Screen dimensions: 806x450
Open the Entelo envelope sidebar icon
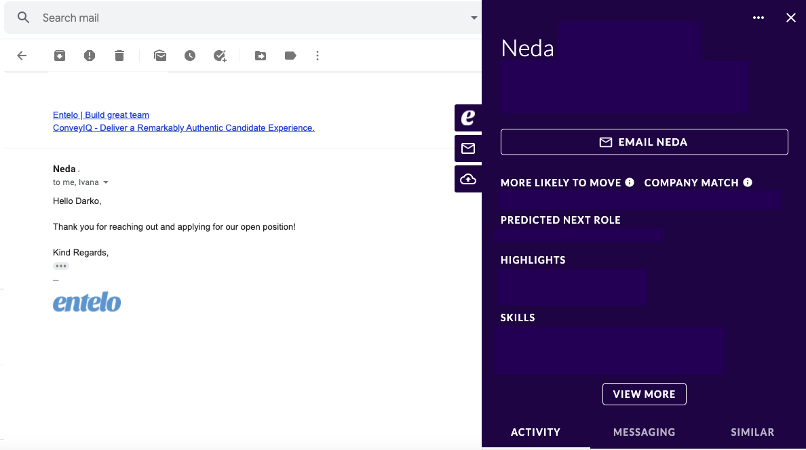pos(467,148)
